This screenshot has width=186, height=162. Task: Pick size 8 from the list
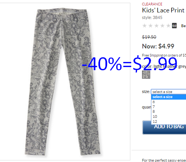tap(168, 112)
